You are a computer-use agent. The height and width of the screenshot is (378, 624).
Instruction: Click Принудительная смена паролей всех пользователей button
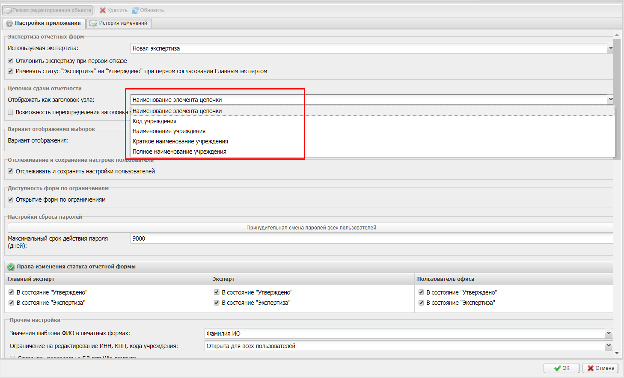311,228
